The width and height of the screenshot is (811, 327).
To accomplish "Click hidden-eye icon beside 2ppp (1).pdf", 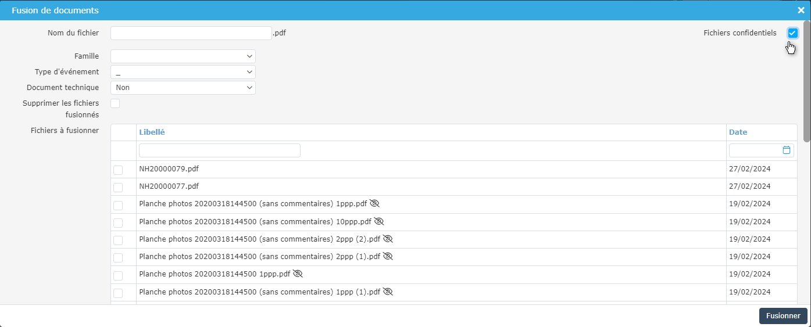I will click(x=388, y=256).
